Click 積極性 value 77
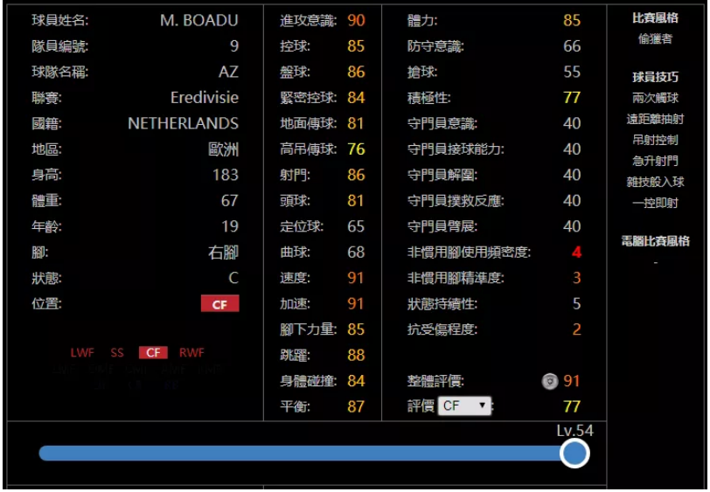The height and width of the screenshot is (492, 710). point(572,98)
